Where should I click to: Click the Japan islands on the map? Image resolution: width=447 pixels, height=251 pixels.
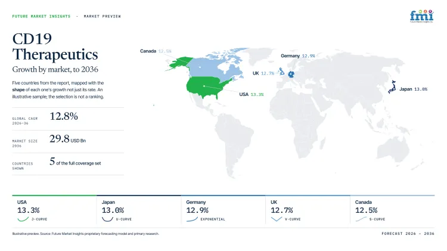392,87
